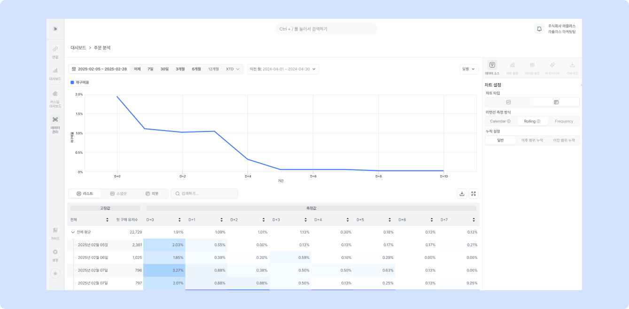Expand the sidebar with double-chevron icon

[55, 29]
